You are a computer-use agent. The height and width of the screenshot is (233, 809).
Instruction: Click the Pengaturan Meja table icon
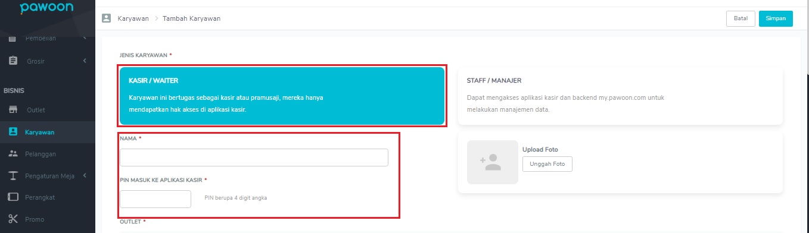pyautogui.click(x=13, y=175)
